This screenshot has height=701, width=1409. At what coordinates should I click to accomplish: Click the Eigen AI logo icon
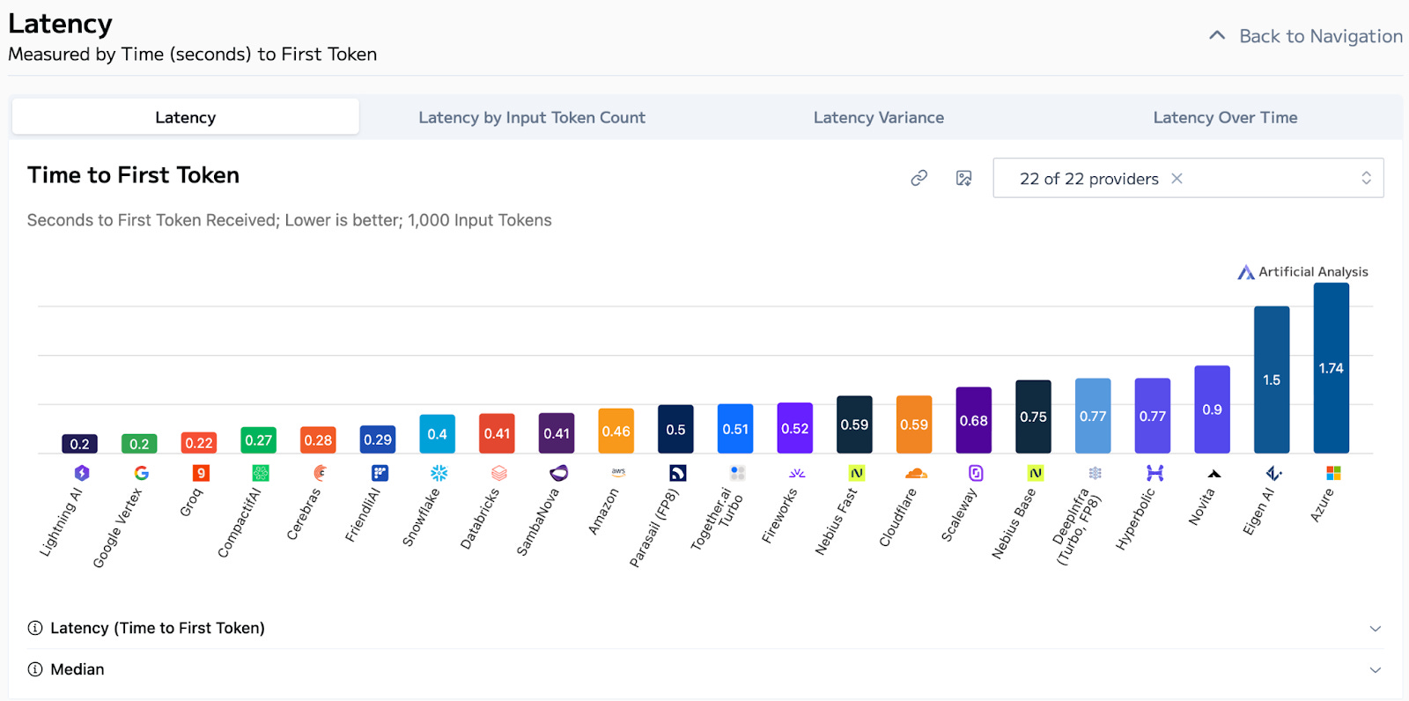[x=1274, y=473]
